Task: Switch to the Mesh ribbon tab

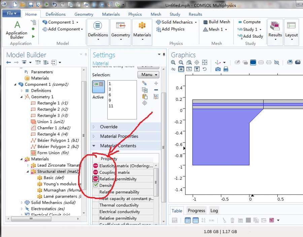Action: [x=156, y=14]
